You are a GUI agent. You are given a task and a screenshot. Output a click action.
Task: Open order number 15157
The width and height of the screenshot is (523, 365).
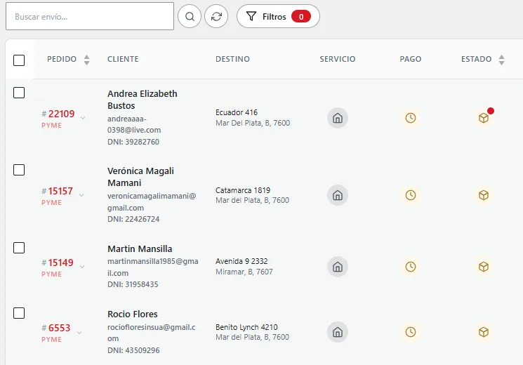[60, 191]
